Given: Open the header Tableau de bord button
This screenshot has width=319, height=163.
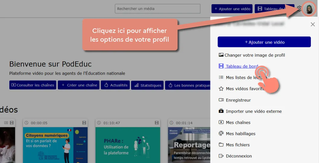Looking at the screenshot, I should (x=274, y=9).
